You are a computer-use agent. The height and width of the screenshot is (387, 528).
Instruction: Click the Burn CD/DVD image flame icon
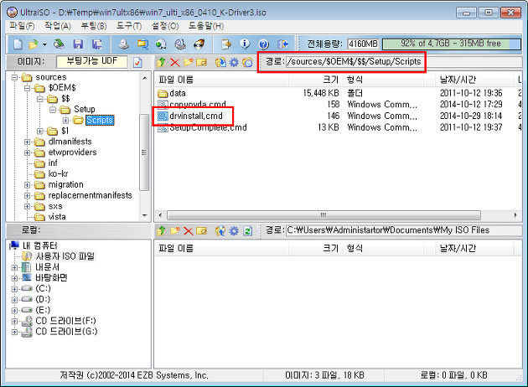(199, 44)
